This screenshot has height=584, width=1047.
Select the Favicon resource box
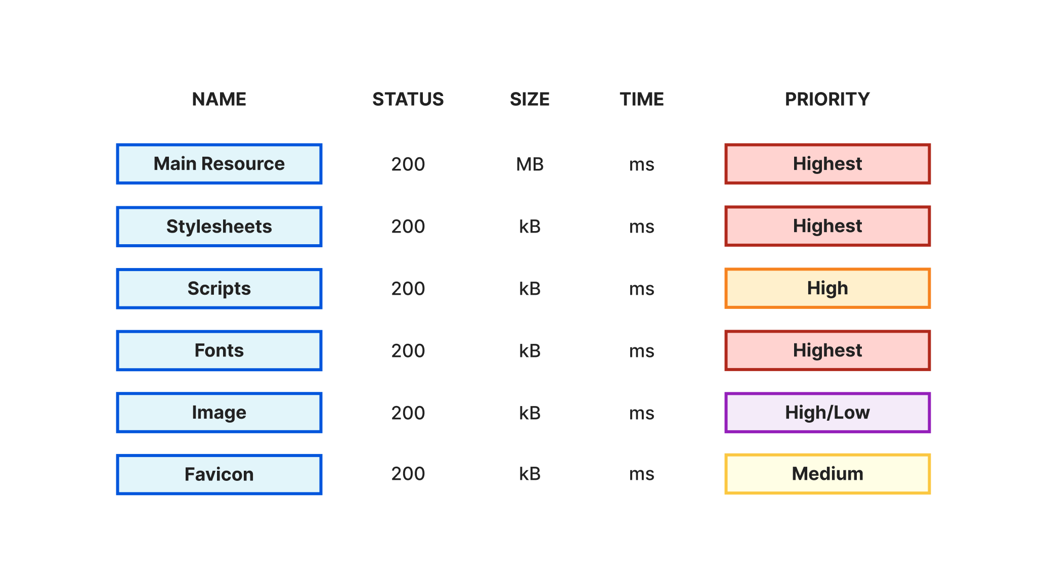pos(219,474)
